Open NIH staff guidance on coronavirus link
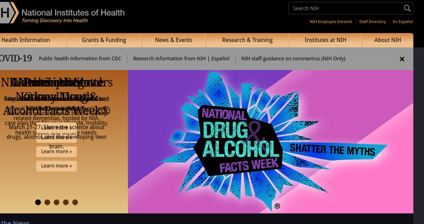This screenshot has height=224, width=424. (293, 58)
